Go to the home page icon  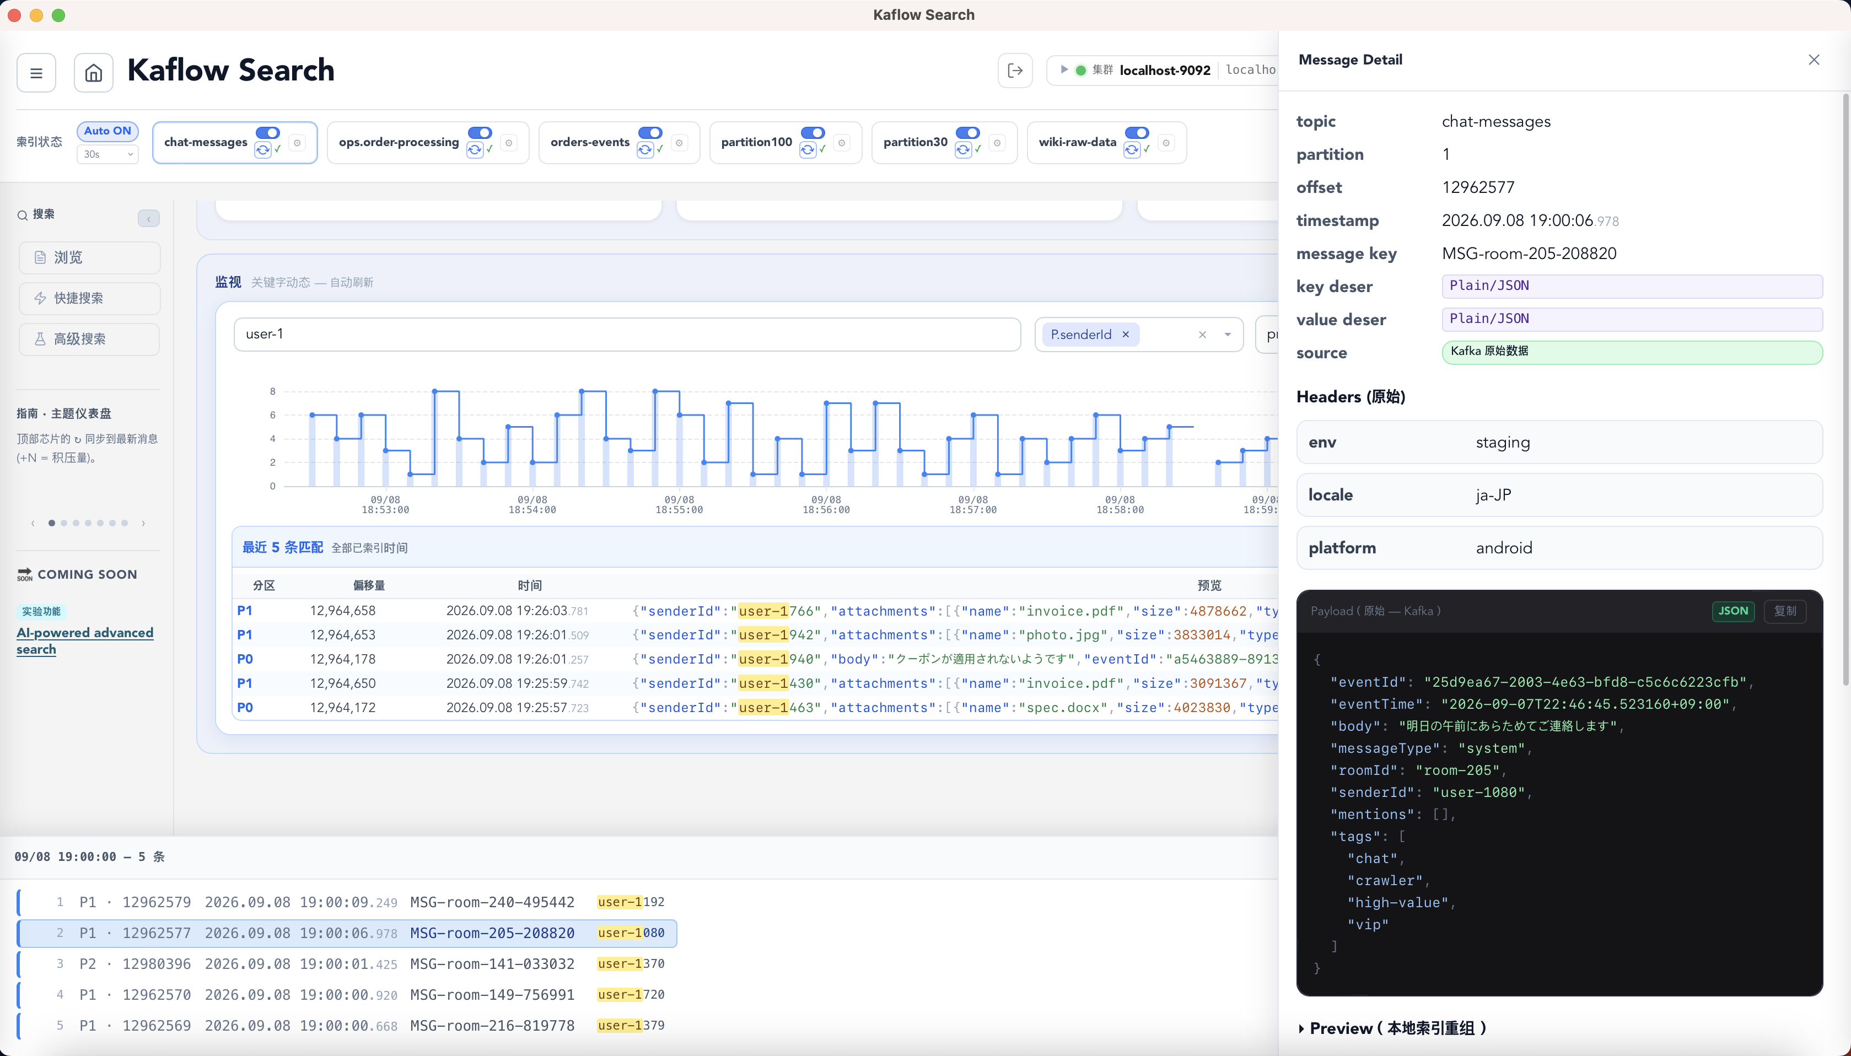tap(94, 73)
